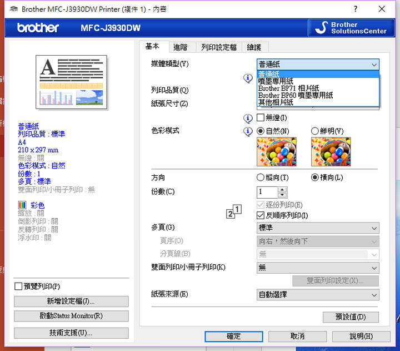Viewport: 400px width, 351px height.
Task: Switch to the 列印設定檔 profiles tab
Action: click(x=219, y=47)
